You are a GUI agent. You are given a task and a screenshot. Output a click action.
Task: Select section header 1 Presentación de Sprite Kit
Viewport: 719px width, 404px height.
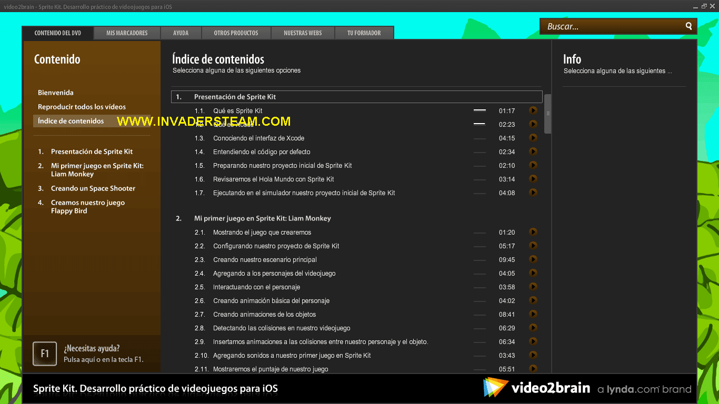point(356,97)
